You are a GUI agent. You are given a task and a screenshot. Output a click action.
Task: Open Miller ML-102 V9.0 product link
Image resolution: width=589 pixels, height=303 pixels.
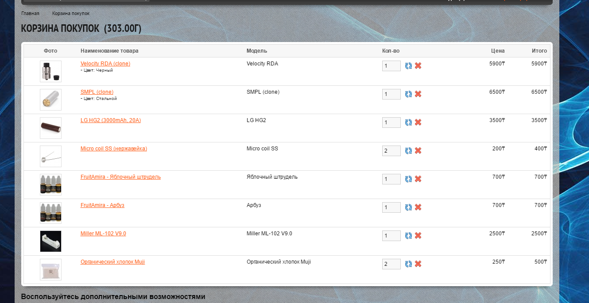click(x=103, y=234)
